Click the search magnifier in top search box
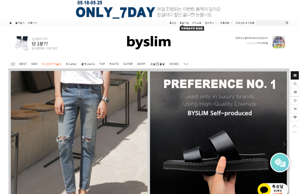 coord(287,23)
